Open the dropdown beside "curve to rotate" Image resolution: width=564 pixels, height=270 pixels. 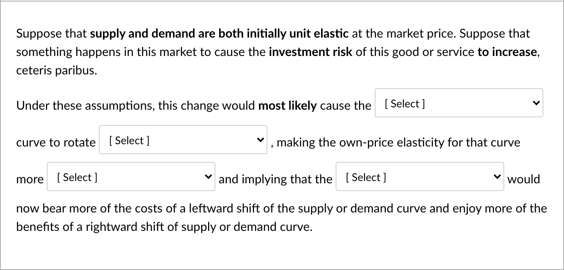183,140
